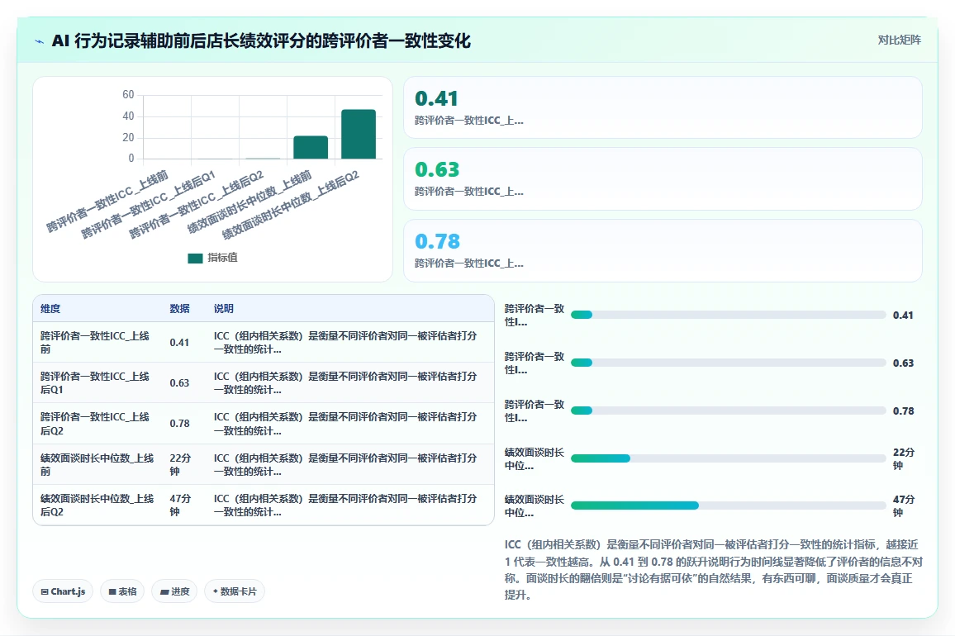Click the table cell 22分钟
Viewport: 955px width, 636px height.
(180, 464)
